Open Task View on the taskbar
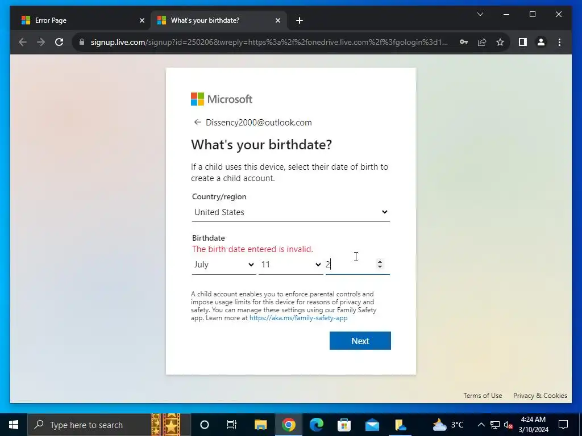 pyautogui.click(x=232, y=425)
